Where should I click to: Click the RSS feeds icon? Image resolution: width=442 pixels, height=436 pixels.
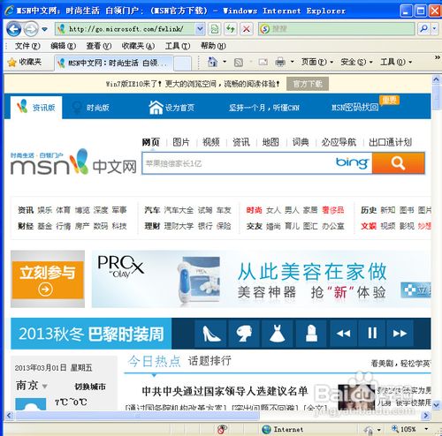coord(239,62)
